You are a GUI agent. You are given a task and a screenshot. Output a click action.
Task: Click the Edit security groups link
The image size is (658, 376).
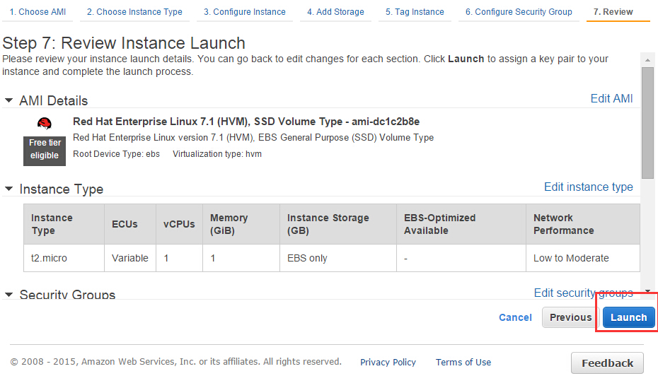(x=583, y=293)
